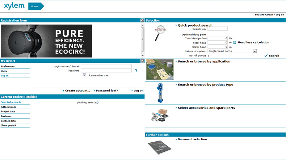This screenshot has height=160, width=286.
Task: Toggle the Remember me checkbox
Action: (84, 75)
